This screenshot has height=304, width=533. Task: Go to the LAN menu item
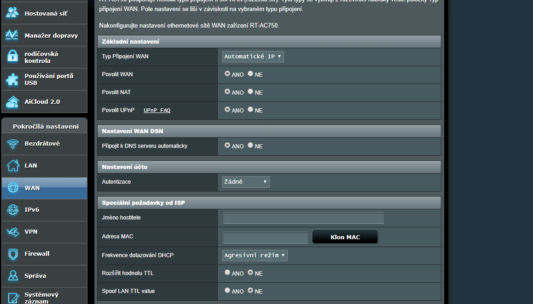[x=31, y=166]
